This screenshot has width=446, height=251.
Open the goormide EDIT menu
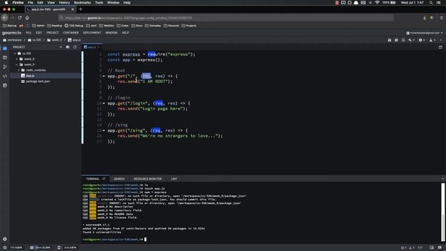click(39, 33)
